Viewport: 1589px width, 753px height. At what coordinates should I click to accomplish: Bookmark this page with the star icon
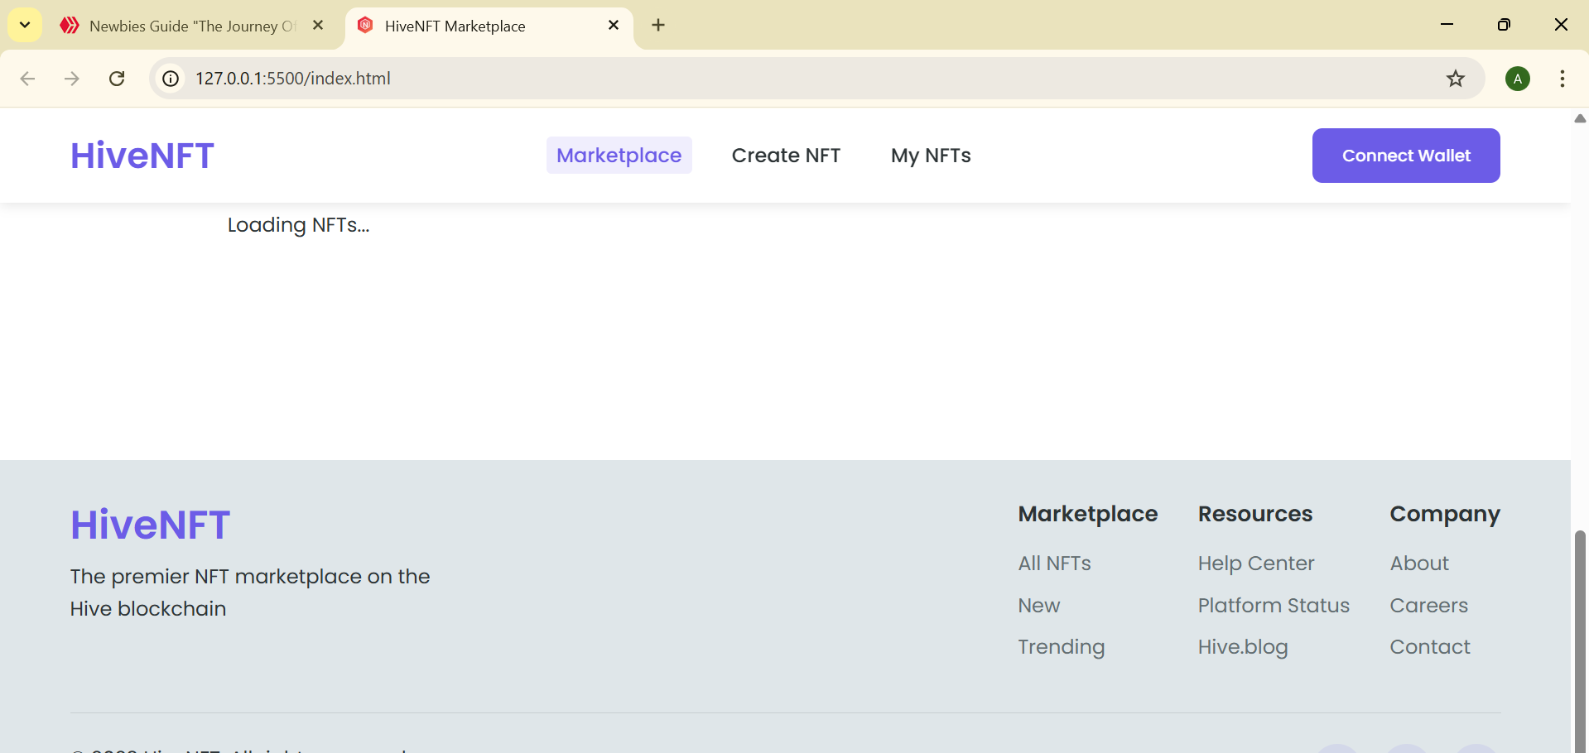tap(1455, 79)
